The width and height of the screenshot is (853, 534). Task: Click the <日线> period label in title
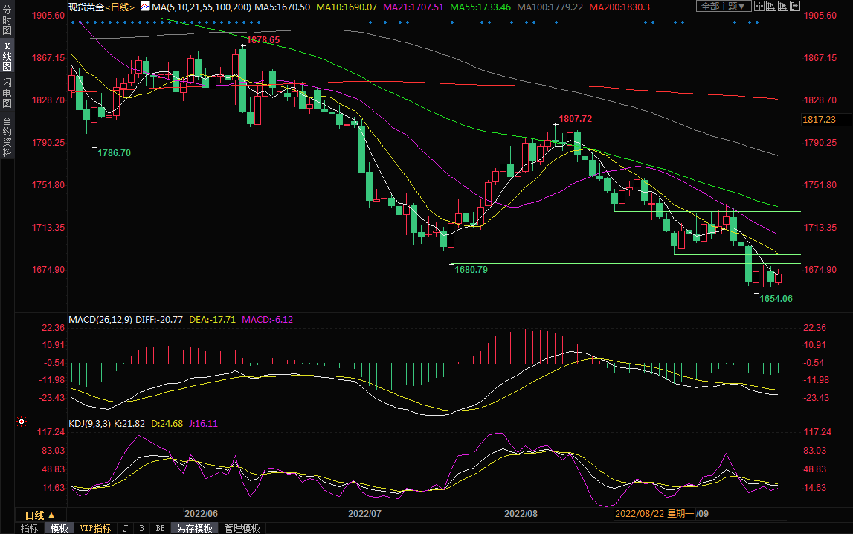point(119,7)
